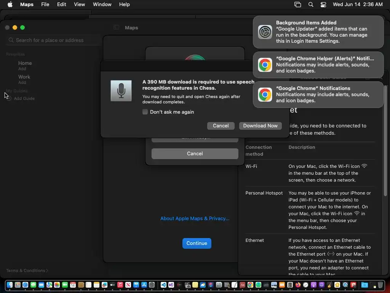Launch Safari from the Dock

26,285
